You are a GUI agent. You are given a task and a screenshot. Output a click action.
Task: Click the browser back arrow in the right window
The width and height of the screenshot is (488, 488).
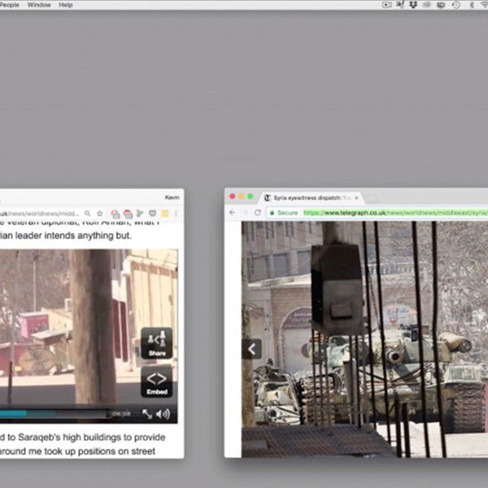click(x=232, y=212)
